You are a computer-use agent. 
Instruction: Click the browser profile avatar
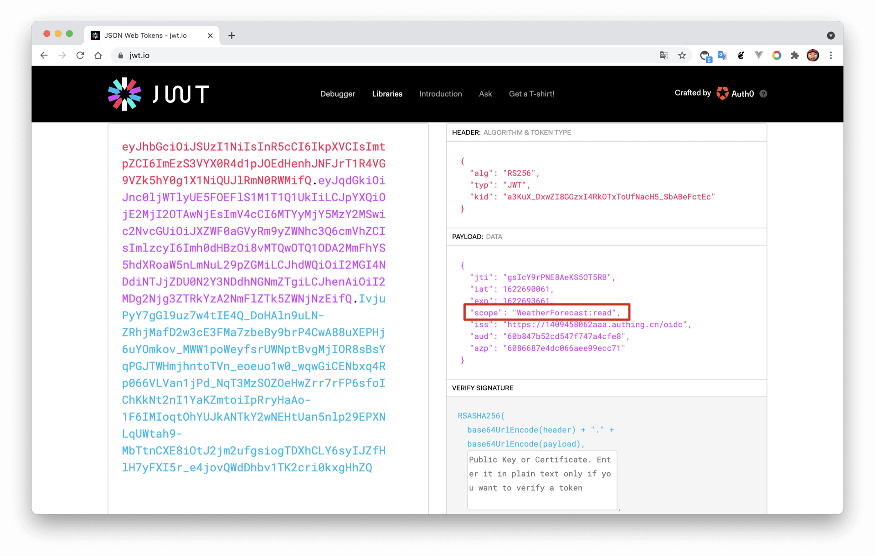coord(813,55)
